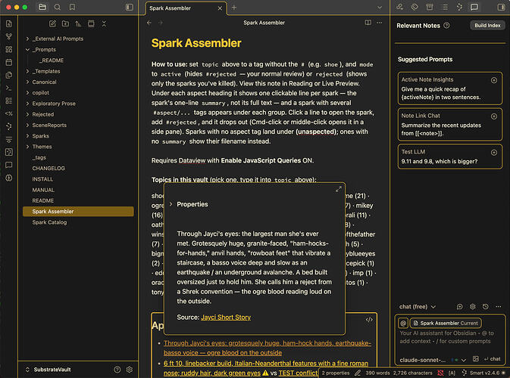The height and width of the screenshot is (378, 510).
Task: Click the bottom ribbon circular icon
Action: [9, 178]
